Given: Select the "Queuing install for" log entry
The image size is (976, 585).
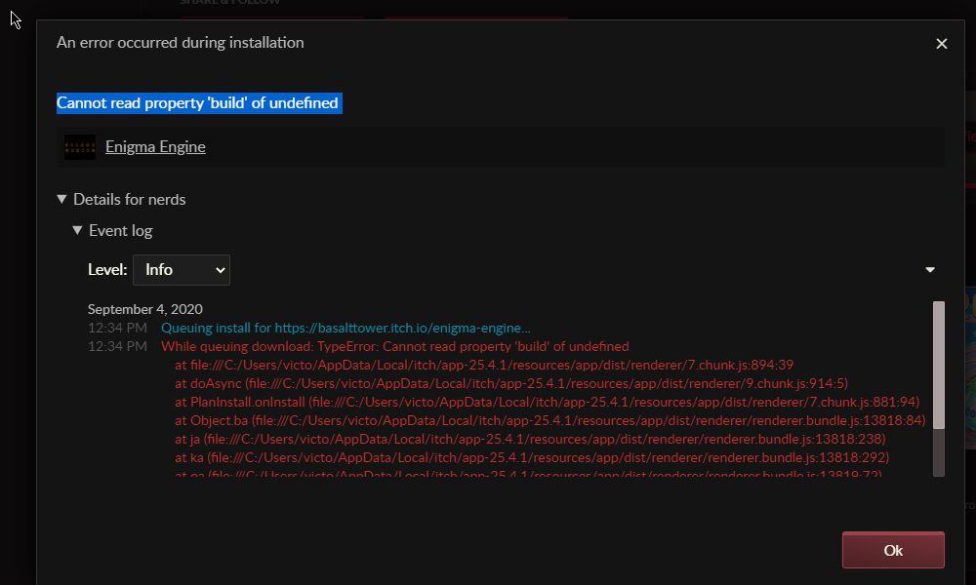Looking at the screenshot, I should [346, 329].
